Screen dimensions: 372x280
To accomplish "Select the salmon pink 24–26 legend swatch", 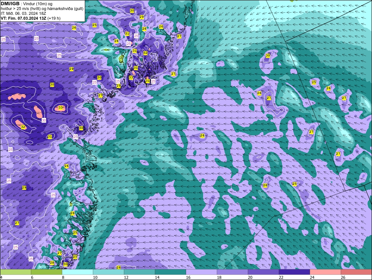I will (325, 272).
